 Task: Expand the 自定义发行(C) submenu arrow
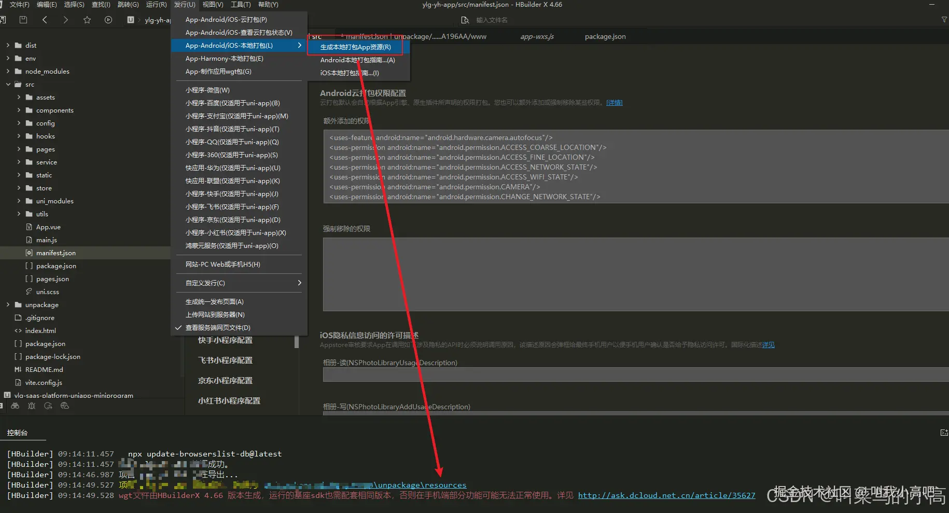click(300, 283)
